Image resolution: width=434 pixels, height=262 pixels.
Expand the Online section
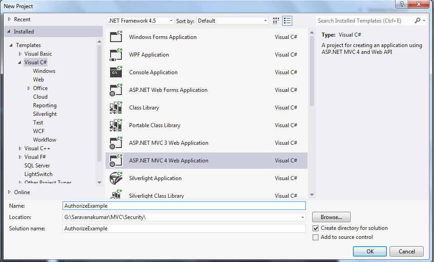(x=9, y=192)
